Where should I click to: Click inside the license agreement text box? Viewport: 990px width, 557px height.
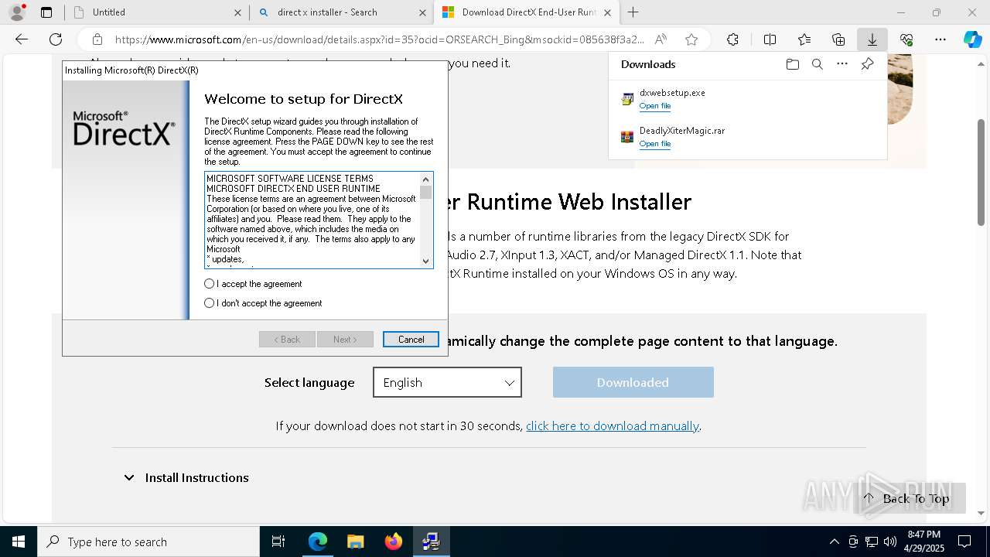pyautogui.click(x=312, y=220)
